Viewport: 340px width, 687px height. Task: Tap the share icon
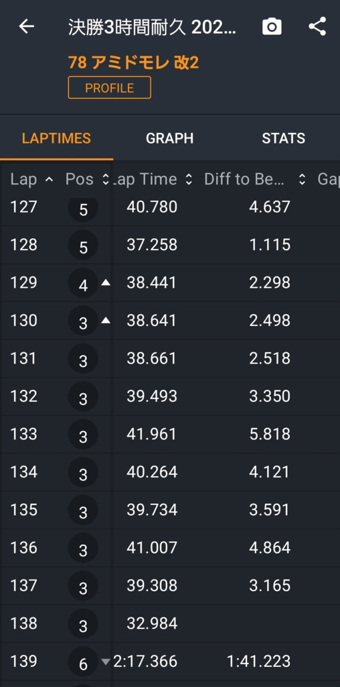click(317, 27)
